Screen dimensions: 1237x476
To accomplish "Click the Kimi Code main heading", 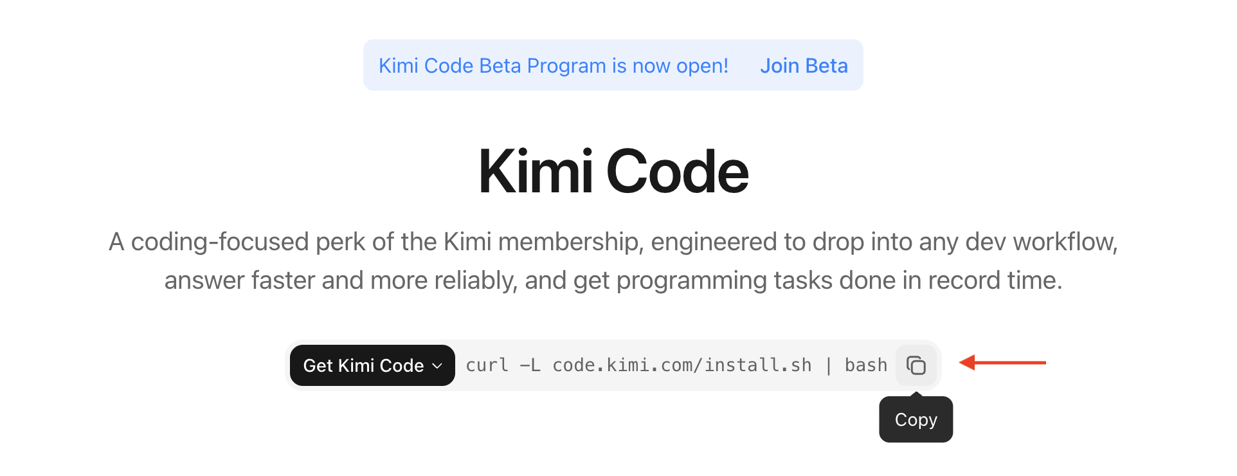I will pyautogui.click(x=613, y=171).
